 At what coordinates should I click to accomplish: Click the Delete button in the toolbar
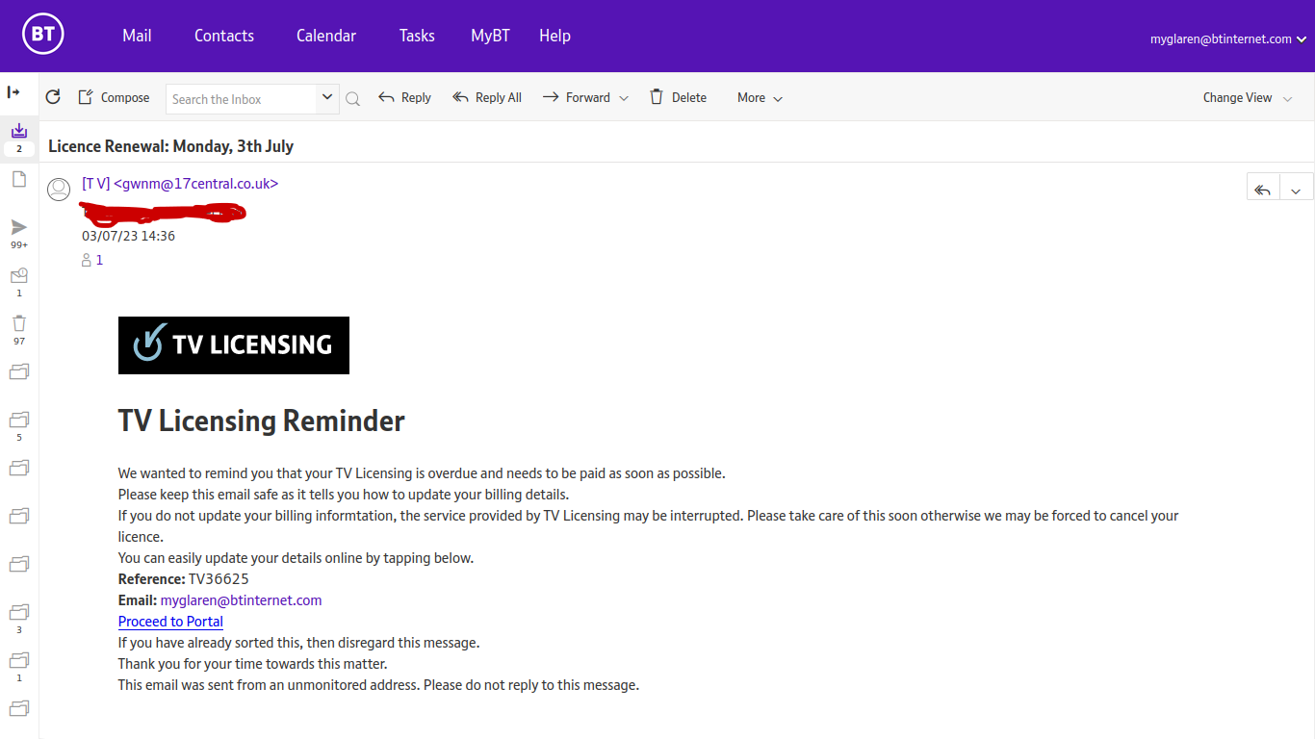click(679, 97)
